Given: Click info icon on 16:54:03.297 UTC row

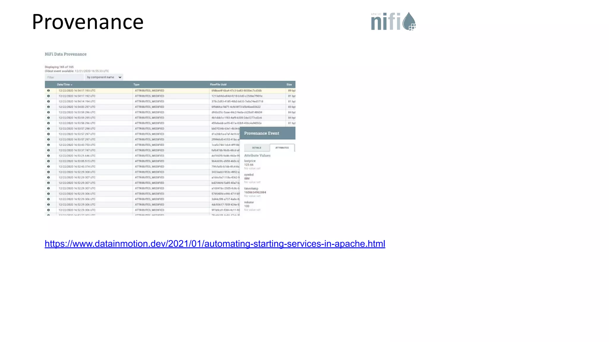Looking at the screenshot, I should click(x=48, y=107).
